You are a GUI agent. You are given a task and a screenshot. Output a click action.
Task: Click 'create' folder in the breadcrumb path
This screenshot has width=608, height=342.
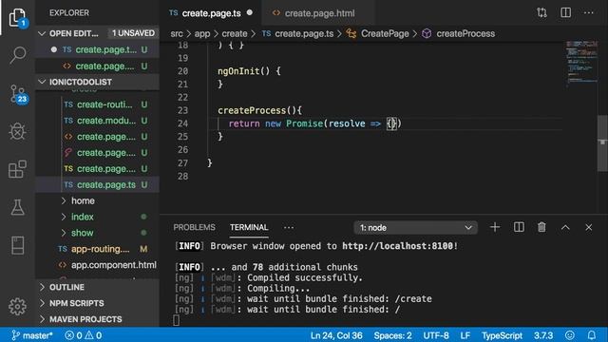click(x=235, y=34)
